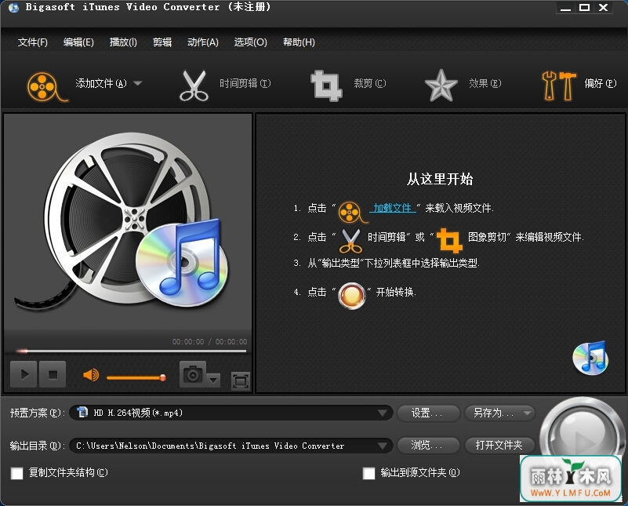Adjust the orange volume slider
The image size is (628, 506).
(x=136, y=377)
